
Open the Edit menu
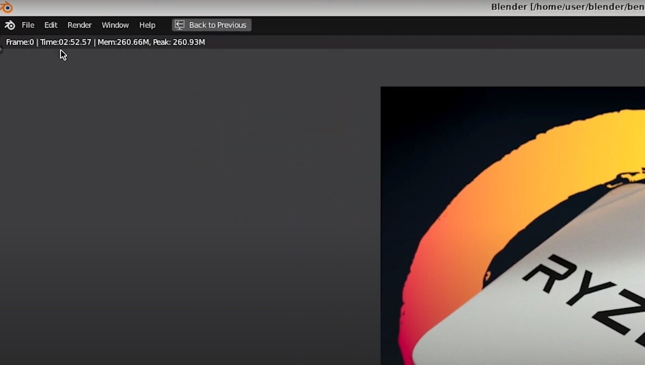(51, 25)
